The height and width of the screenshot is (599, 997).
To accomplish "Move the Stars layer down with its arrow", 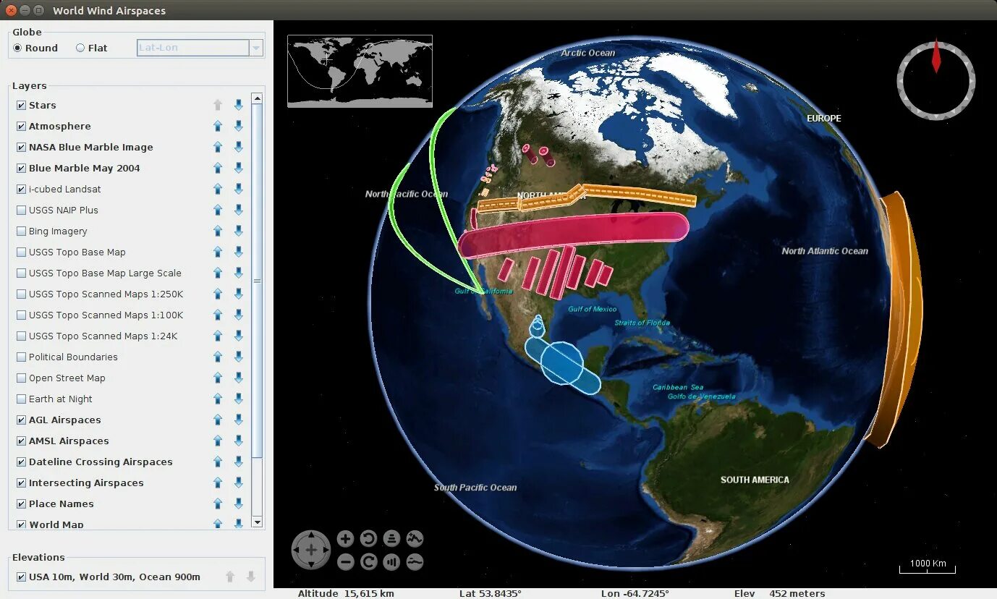I will [239, 105].
